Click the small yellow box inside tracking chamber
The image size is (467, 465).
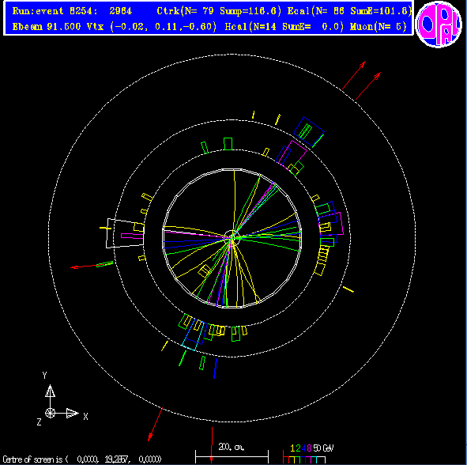point(205,271)
